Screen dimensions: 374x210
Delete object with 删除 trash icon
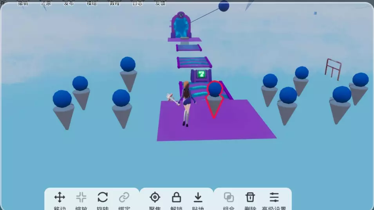250,197
